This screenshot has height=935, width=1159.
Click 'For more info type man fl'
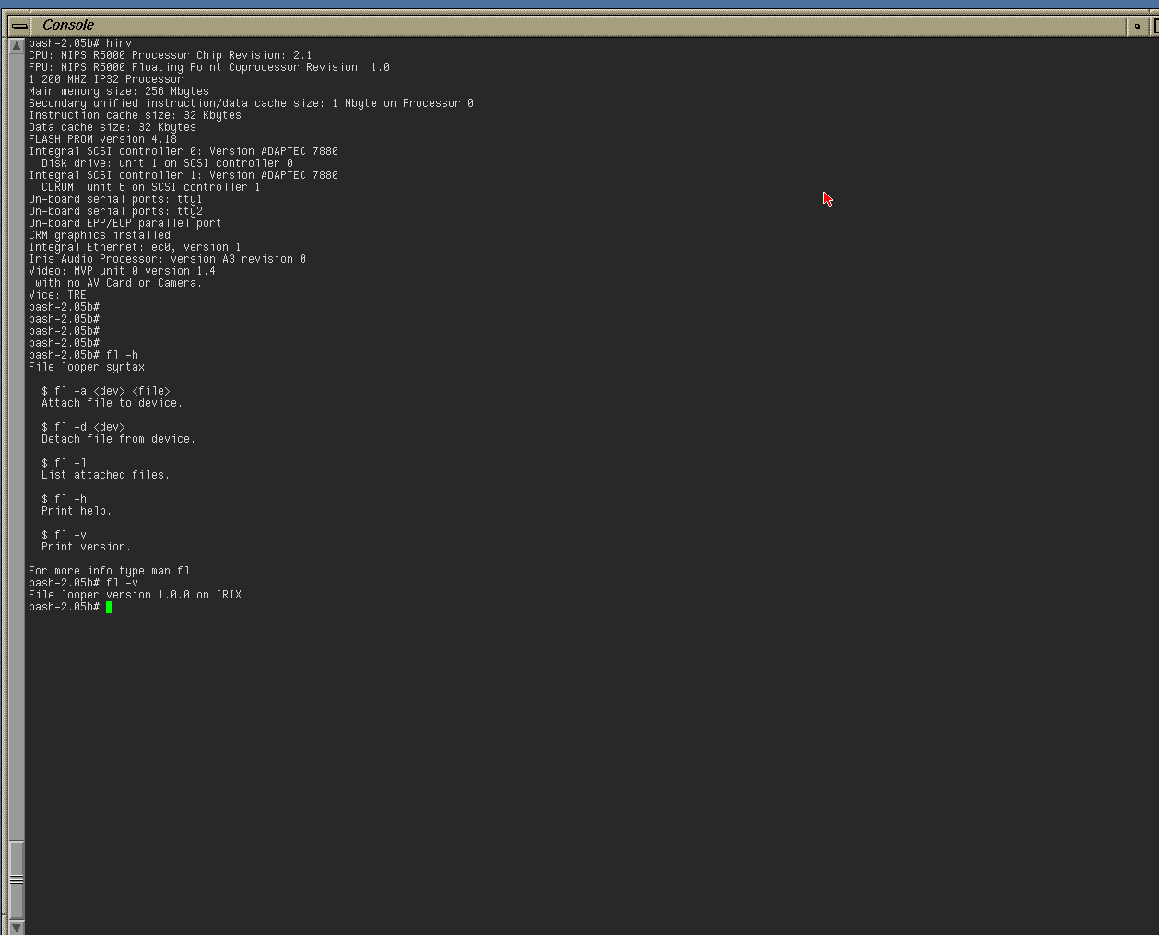click(x=109, y=571)
